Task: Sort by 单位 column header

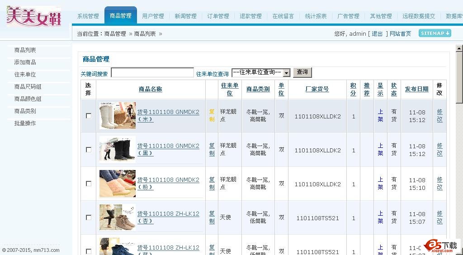Action: [x=281, y=89]
